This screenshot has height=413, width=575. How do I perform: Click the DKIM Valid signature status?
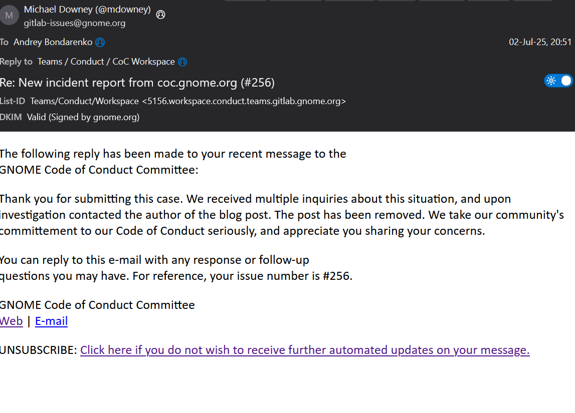coord(83,117)
